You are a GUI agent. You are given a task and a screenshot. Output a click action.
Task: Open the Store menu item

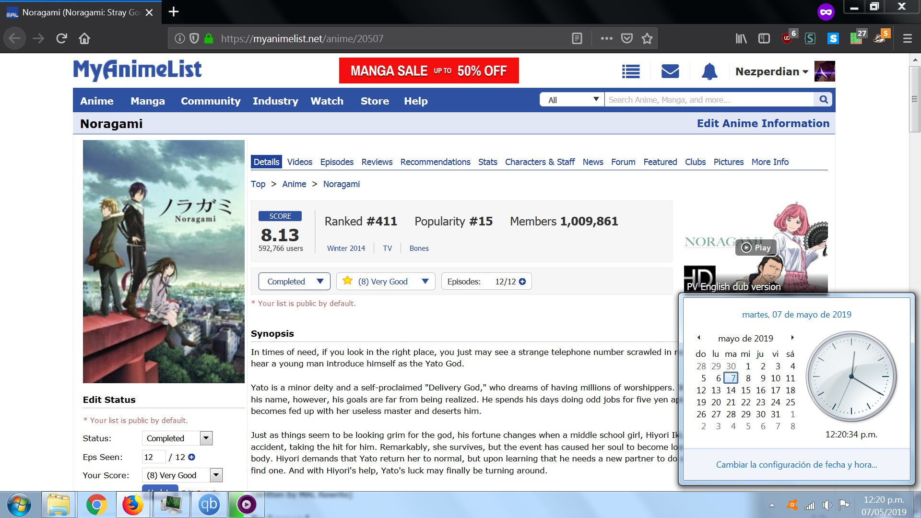pos(375,101)
